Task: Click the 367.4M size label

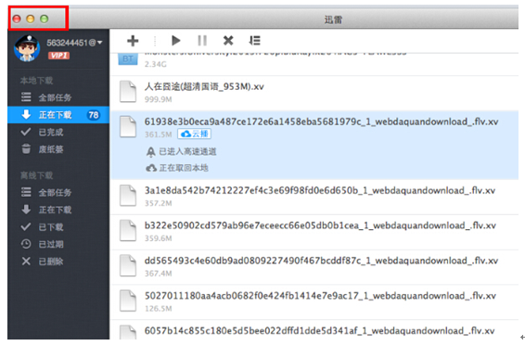Action: (x=158, y=274)
